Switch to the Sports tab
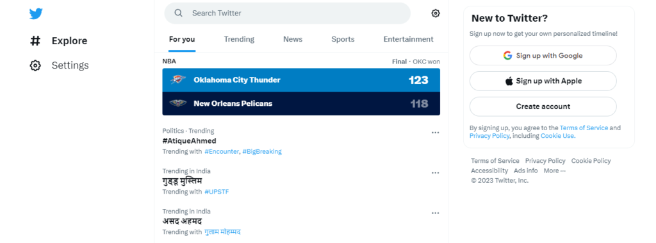This screenshot has width=656, height=243. point(343,39)
